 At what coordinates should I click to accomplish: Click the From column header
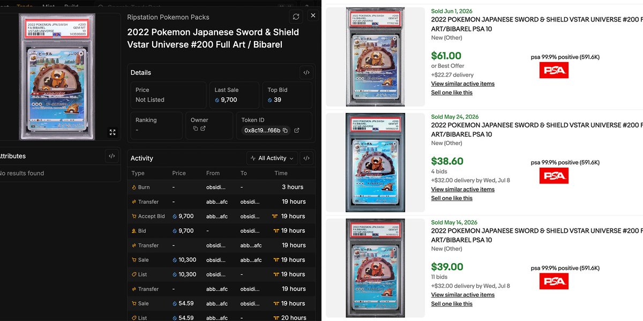[213, 173]
